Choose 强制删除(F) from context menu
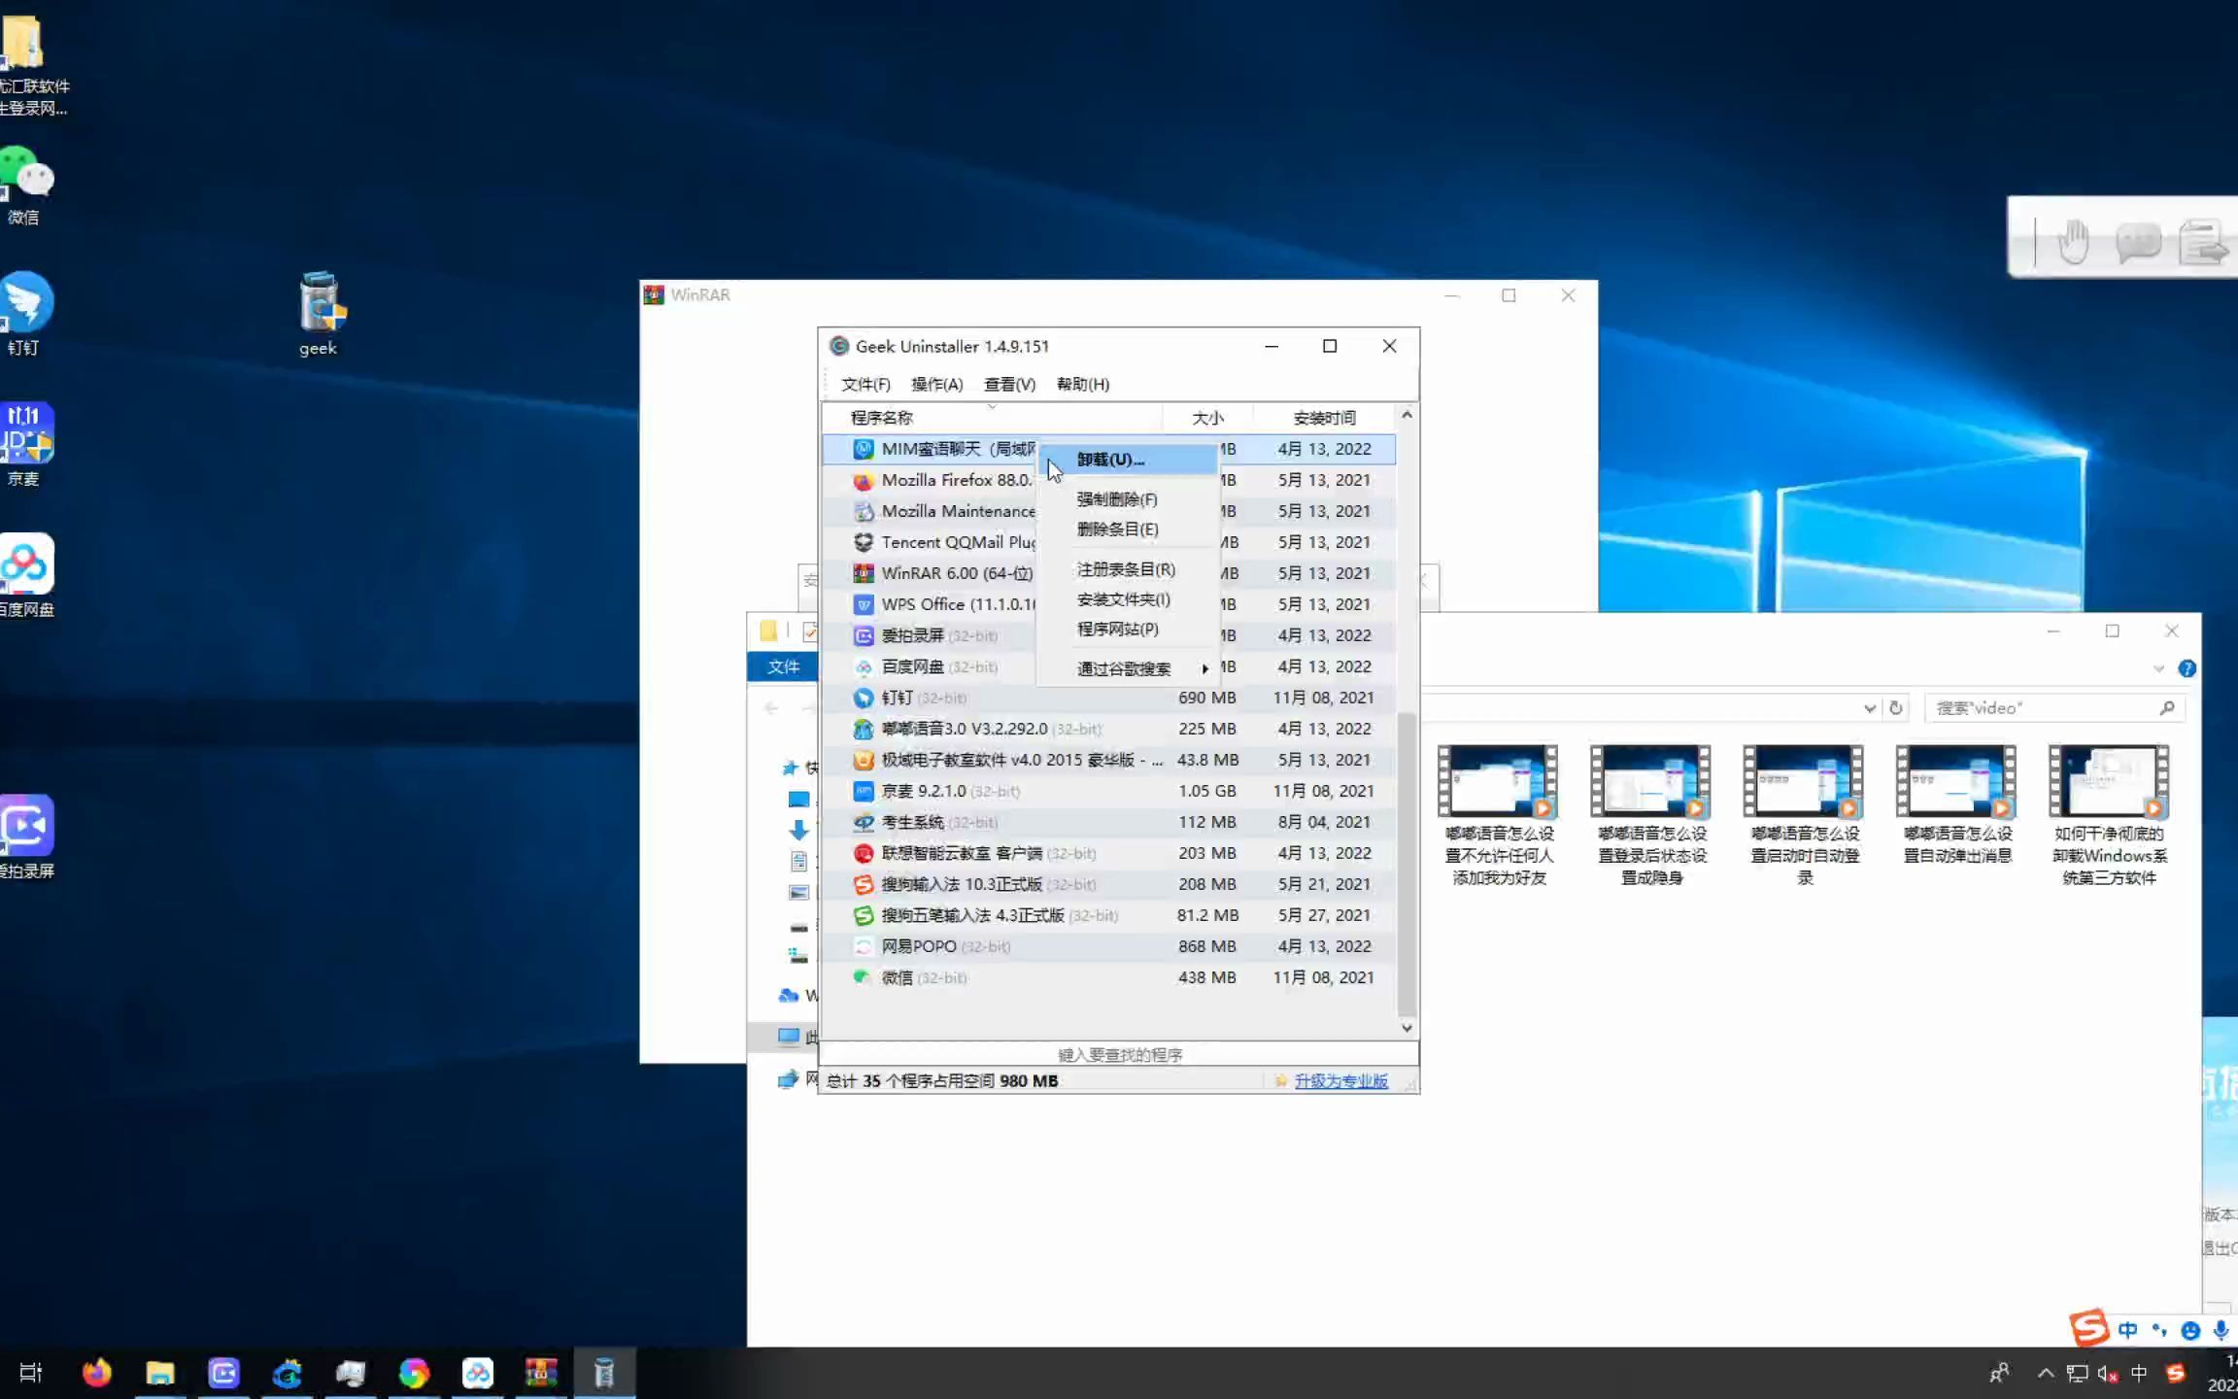This screenshot has width=2238, height=1399. click(1116, 499)
